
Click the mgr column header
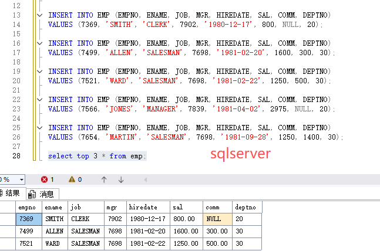[115, 207]
